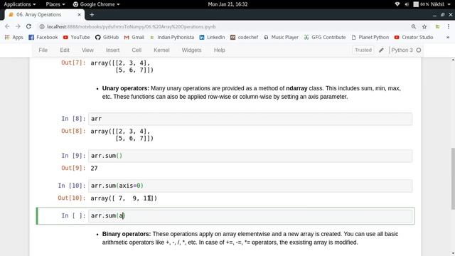Viewport: 455px width, 256px height.
Task: Click the browser extension icon beside the star
Action: 437,27
